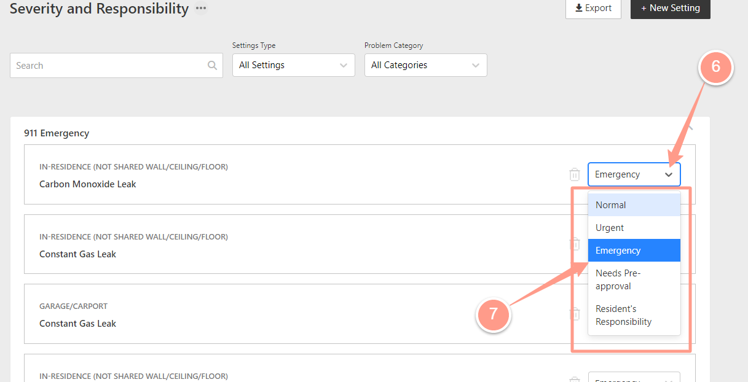Select Urgent from the severity list
This screenshot has height=382, width=748.
pyautogui.click(x=634, y=228)
